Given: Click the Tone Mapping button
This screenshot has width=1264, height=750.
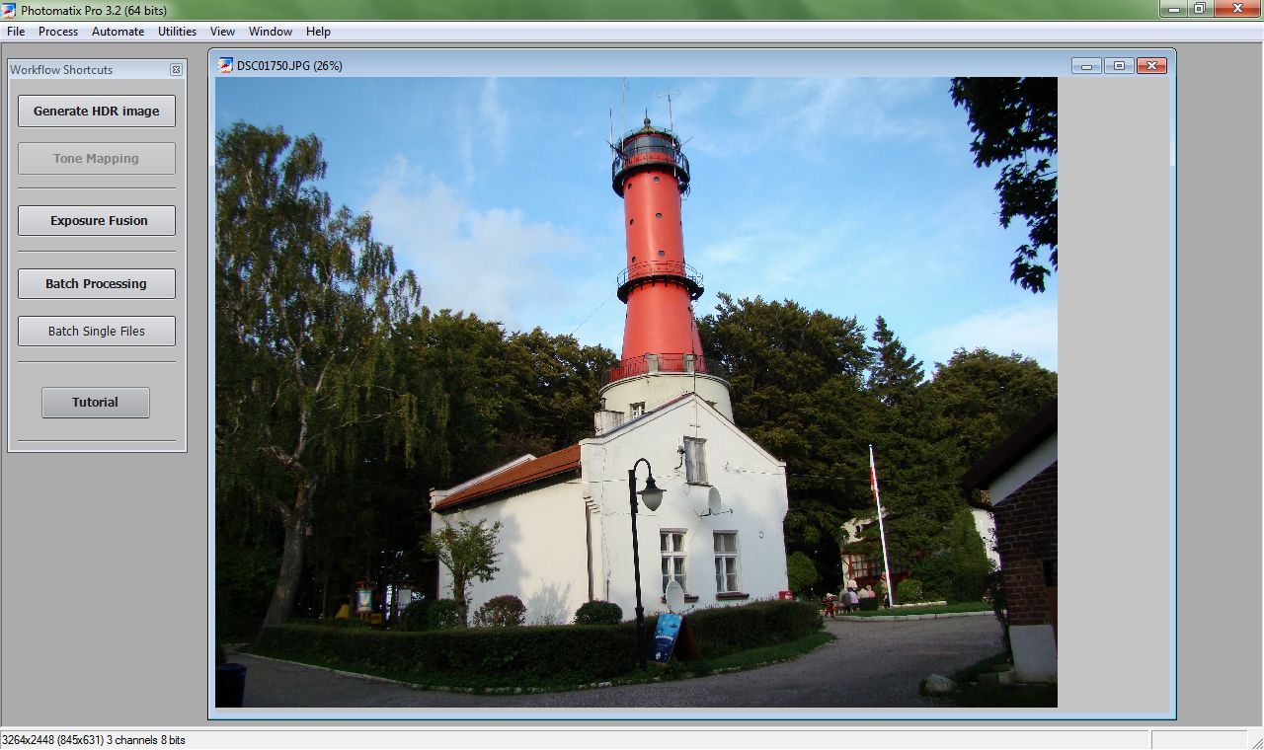Looking at the screenshot, I should tap(97, 158).
